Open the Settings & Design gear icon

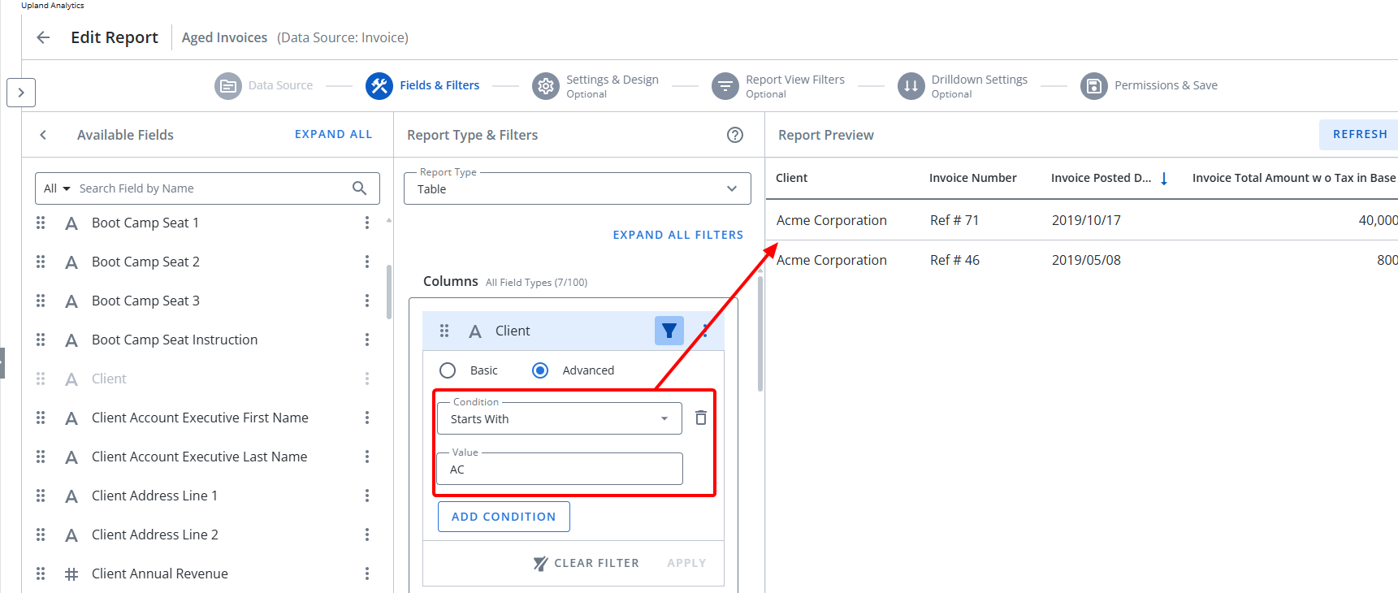point(546,85)
